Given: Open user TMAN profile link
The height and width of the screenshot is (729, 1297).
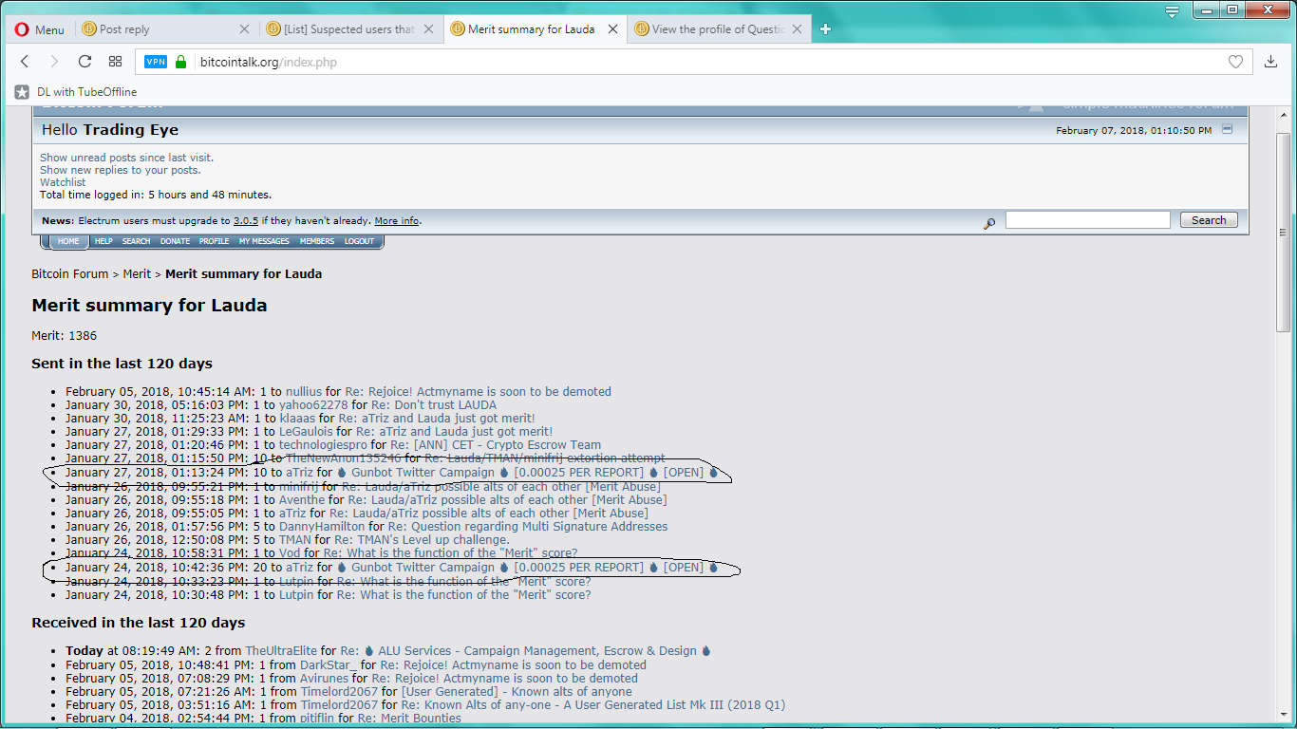Looking at the screenshot, I should tap(295, 539).
